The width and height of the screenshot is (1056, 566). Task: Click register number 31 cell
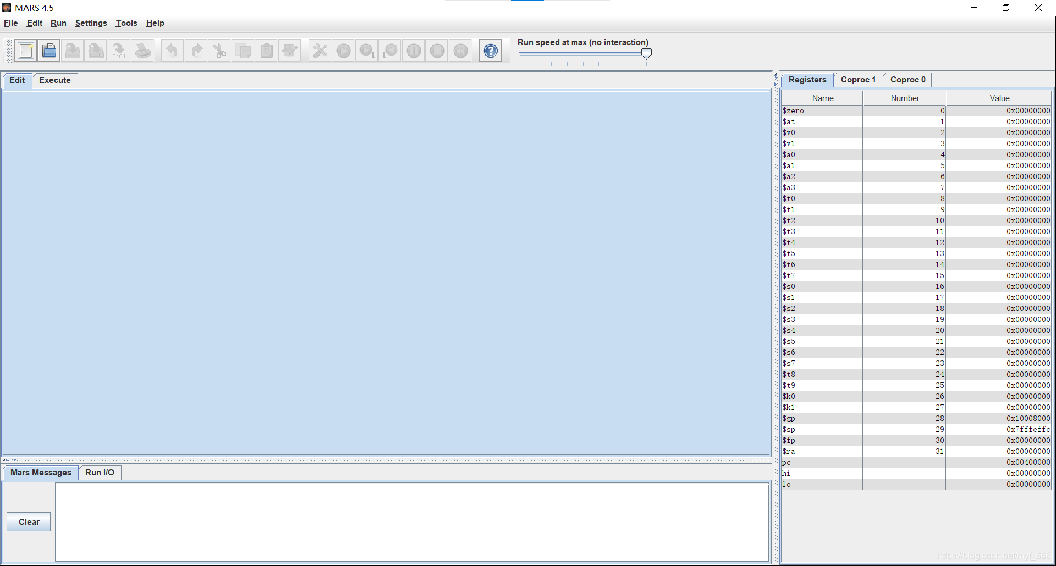click(x=904, y=451)
